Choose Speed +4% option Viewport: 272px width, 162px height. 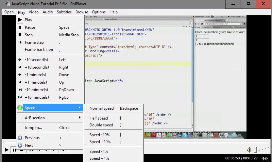[114, 158]
